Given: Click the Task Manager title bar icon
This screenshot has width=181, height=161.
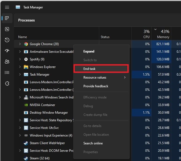Looking at the screenshot, I should (x=18, y=7).
